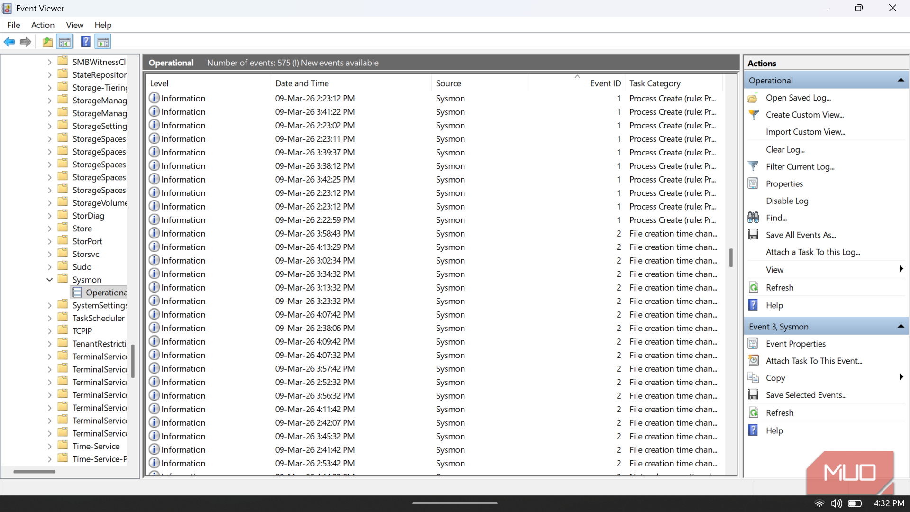This screenshot has width=910, height=512.
Task: Expand the TCPIP tree node
Action: pos(49,331)
